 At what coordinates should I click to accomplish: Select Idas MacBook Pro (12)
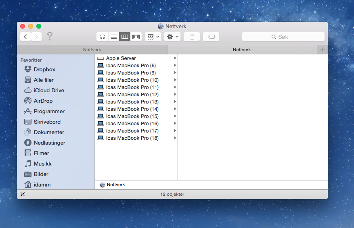[136, 94]
